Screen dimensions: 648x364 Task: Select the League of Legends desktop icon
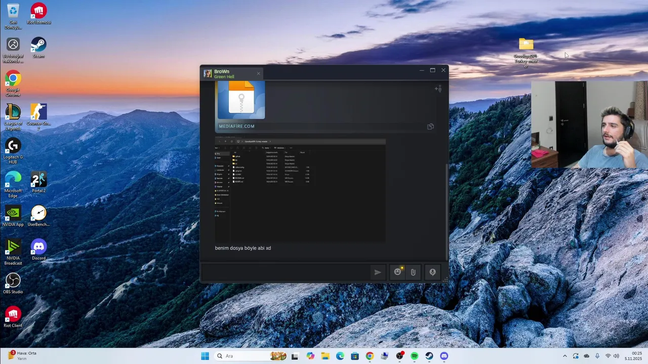[13, 117]
